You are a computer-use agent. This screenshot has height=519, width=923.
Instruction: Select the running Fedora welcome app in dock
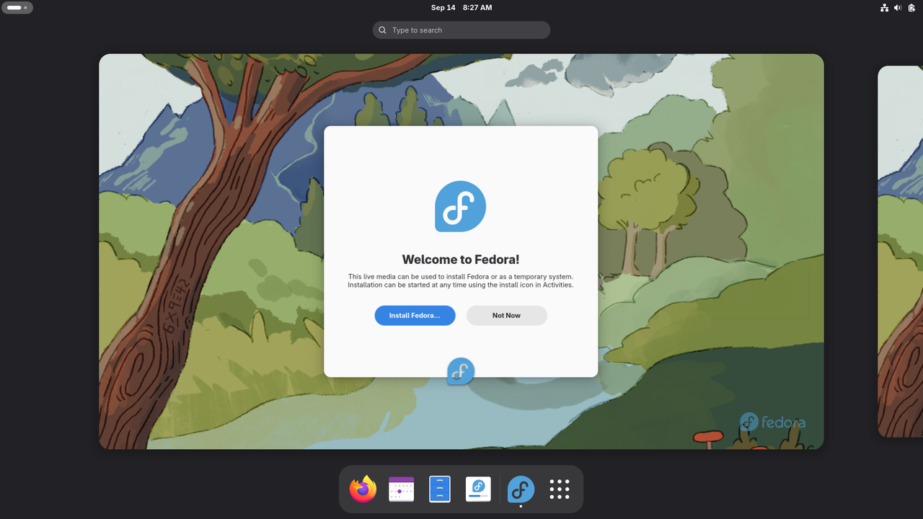(x=521, y=489)
